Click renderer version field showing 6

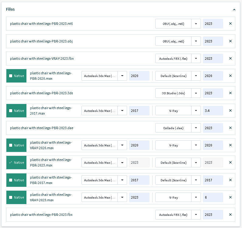213,197
